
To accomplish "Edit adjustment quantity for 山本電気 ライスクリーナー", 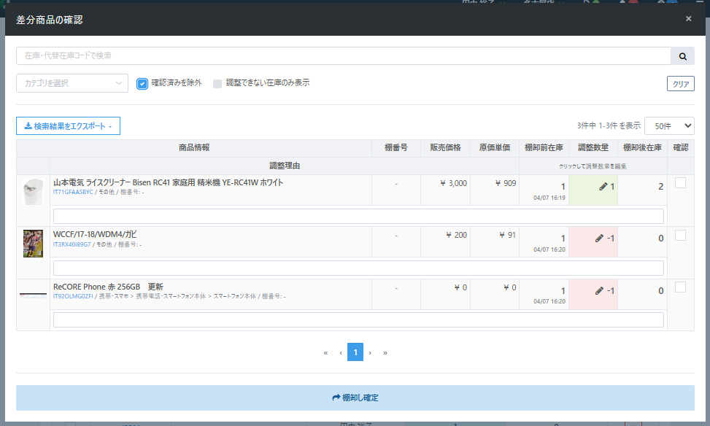I will pos(593,190).
